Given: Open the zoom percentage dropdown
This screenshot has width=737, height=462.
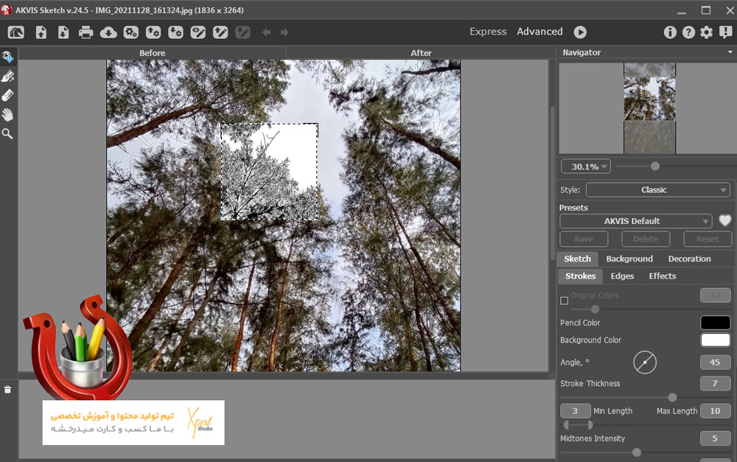Looking at the screenshot, I should click(586, 167).
